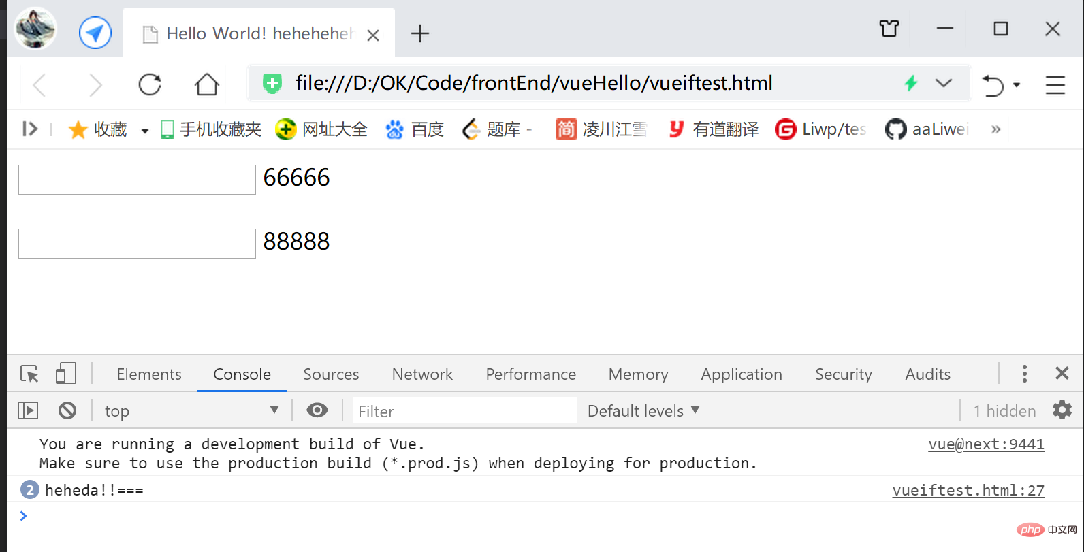Switch to the Application tab
Screen dimensions: 1084x552
point(742,374)
